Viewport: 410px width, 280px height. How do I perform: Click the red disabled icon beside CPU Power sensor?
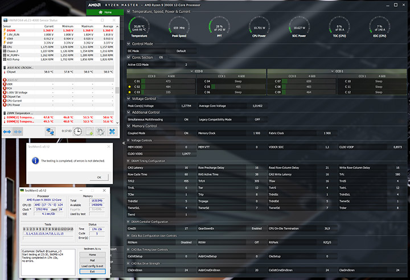(x=5, y=105)
